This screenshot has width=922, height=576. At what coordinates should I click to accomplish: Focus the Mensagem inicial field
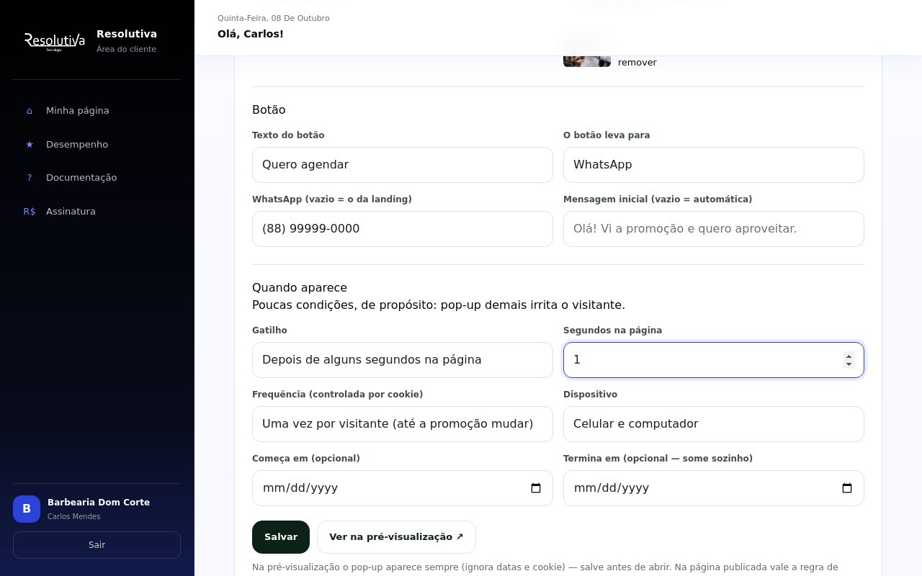(x=714, y=229)
